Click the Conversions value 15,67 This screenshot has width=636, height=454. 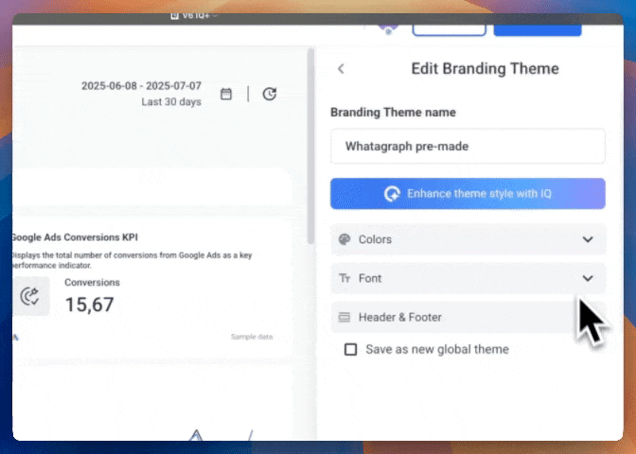[x=90, y=305]
